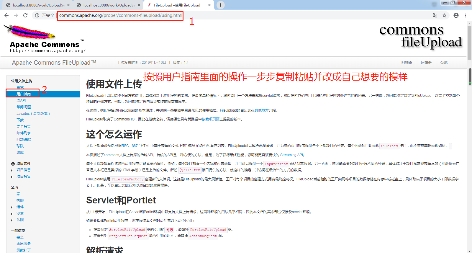This screenshot has height=253, width=472.
Task: Click the inner content scrollbar thumb
Action: click(470, 76)
